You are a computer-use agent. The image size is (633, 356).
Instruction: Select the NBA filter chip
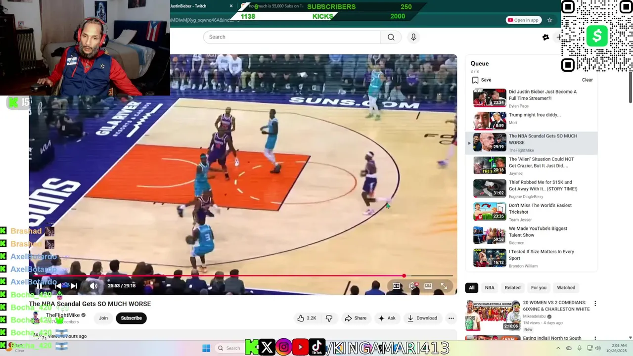[490, 288]
